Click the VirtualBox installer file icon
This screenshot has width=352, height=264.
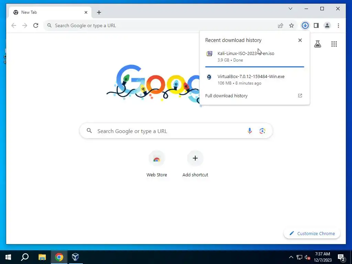209,77
